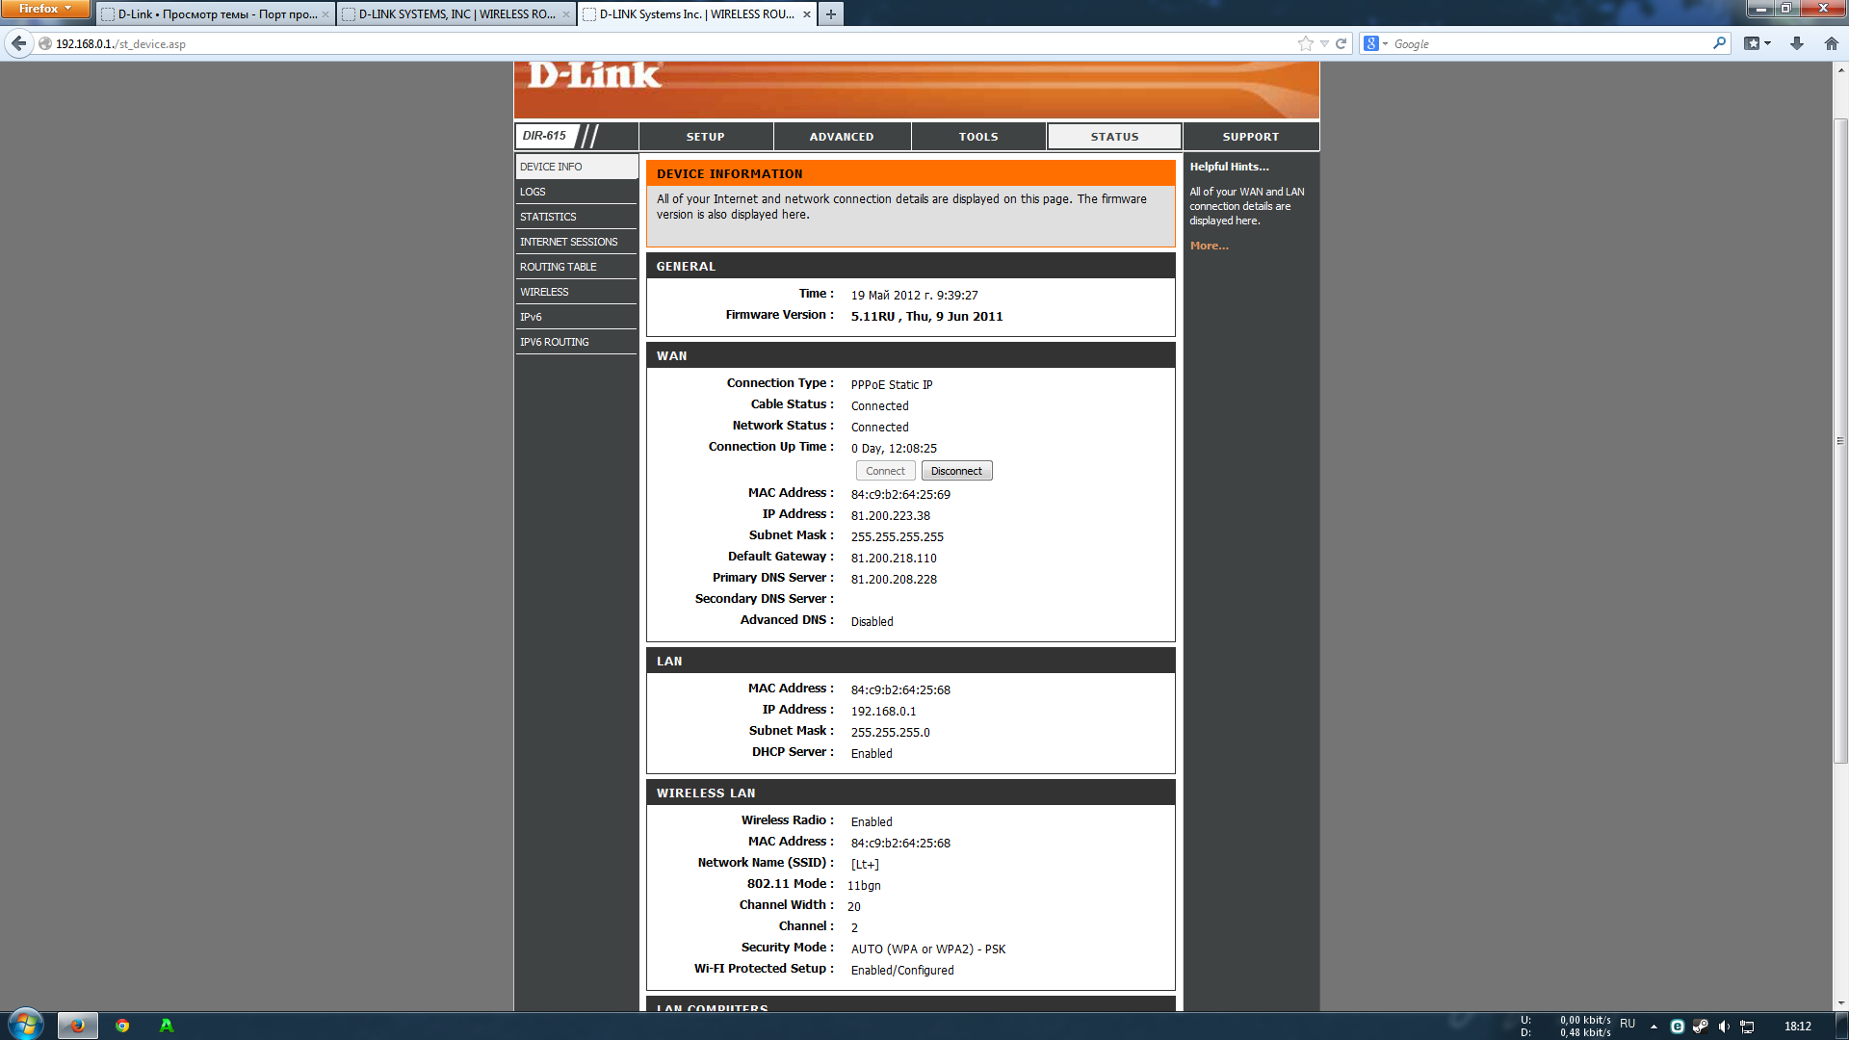Click the reload page icon

click(1341, 43)
